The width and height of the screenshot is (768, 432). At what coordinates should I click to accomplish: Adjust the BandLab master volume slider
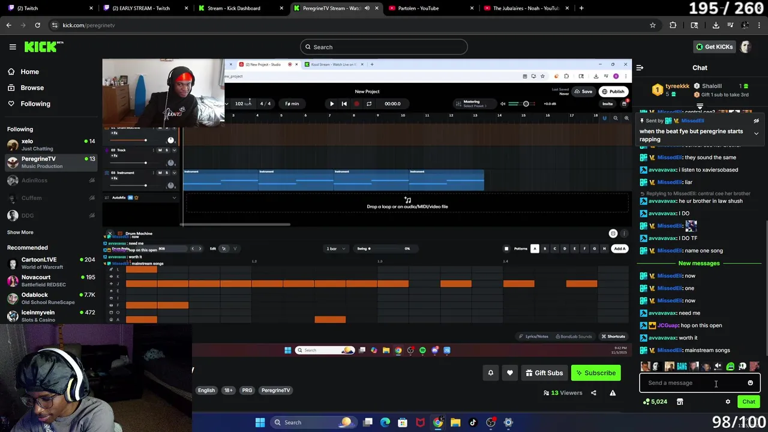click(522, 104)
